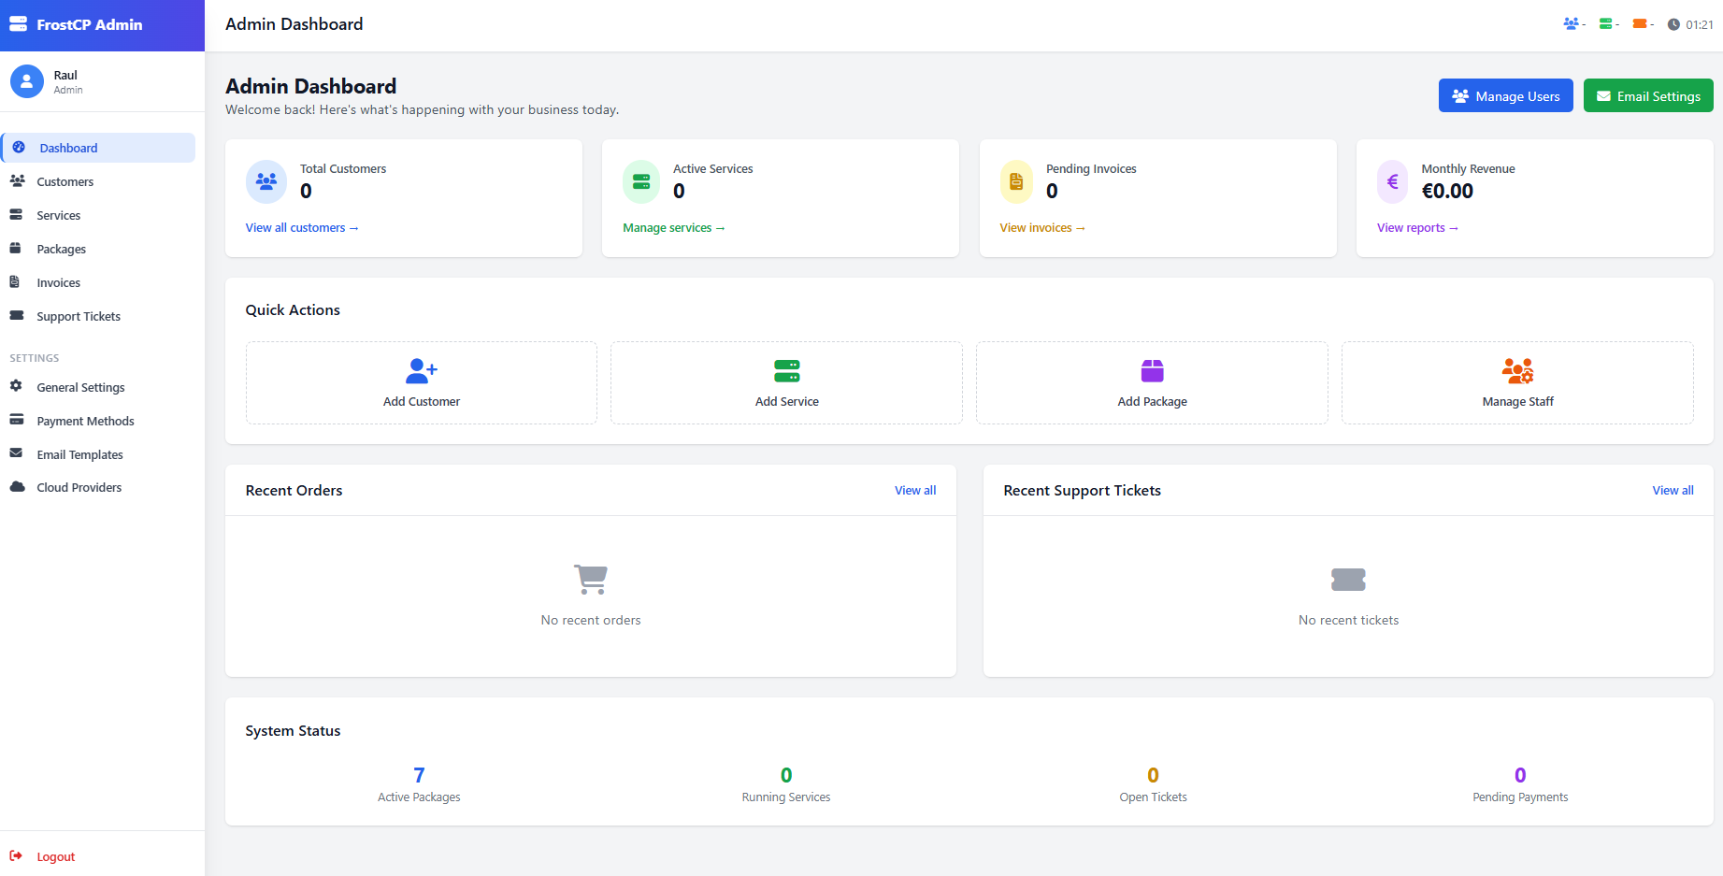1723x876 pixels.
Task: Click the Support Tickets ticket icon in sidebar
Action: 17,316
